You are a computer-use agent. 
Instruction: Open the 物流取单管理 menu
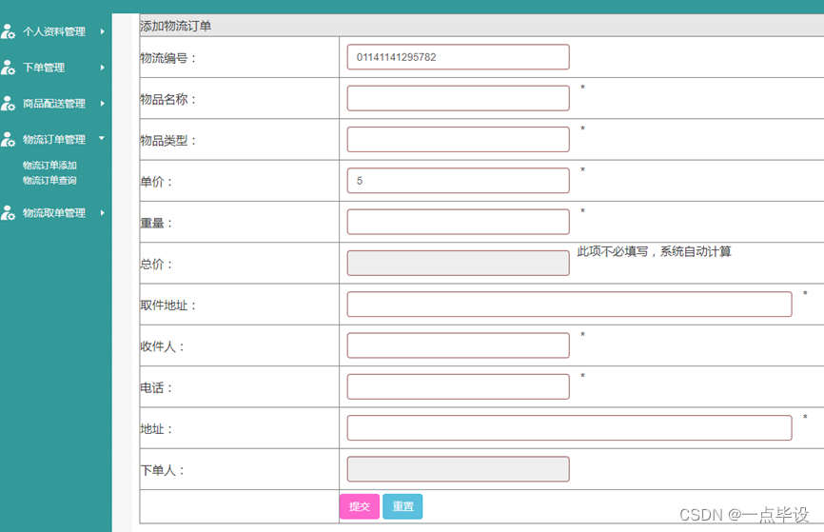pyautogui.click(x=53, y=213)
